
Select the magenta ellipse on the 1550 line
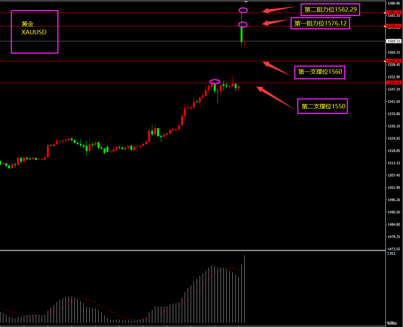coord(215,82)
